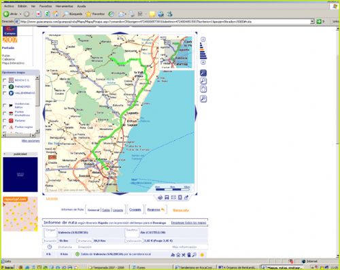
Task: Click the Messenger toolbar icon
Action: click(170, 14)
